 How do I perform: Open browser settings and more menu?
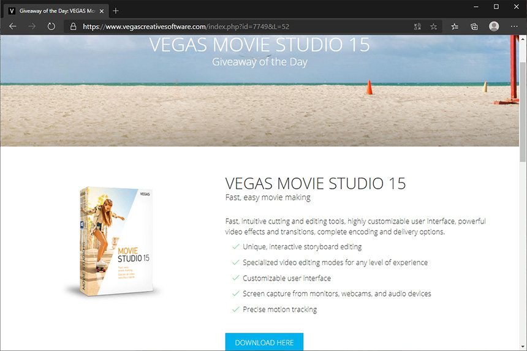[514, 26]
